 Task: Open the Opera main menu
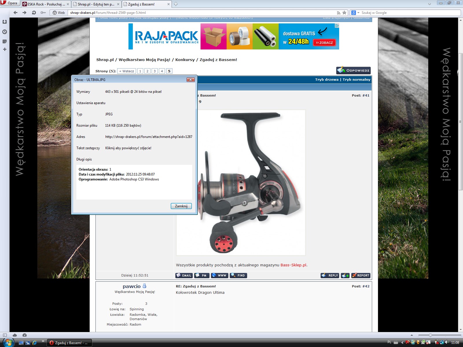click(10, 3)
